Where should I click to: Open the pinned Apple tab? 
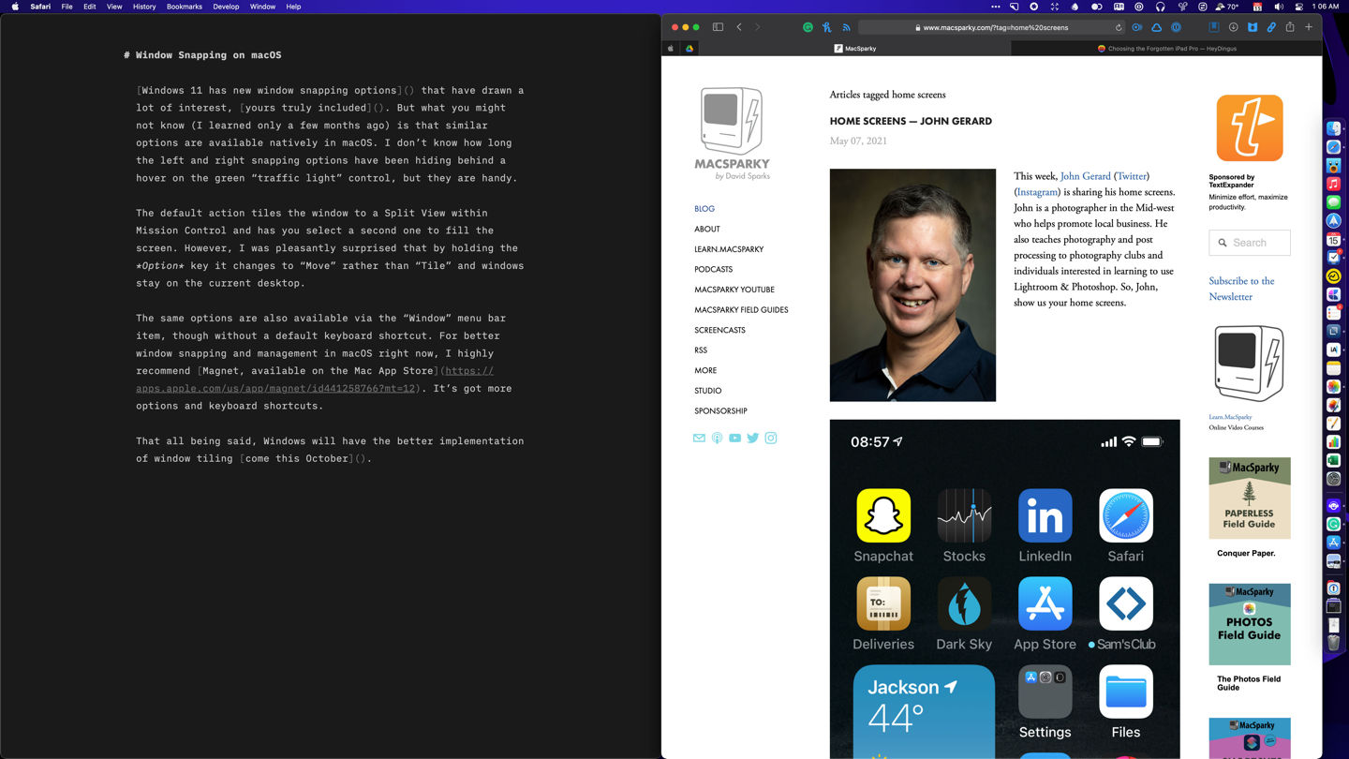pos(671,48)
